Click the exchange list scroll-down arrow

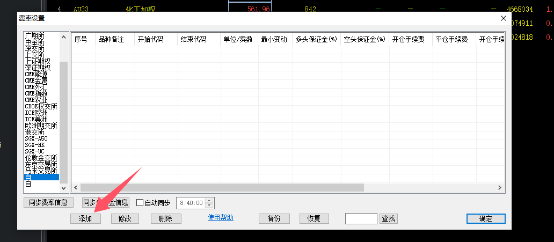(x=63, y=189)
